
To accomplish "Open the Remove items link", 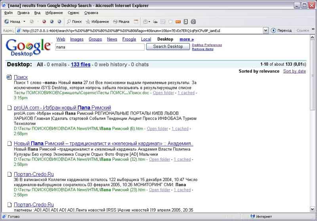I will (202, 49).
